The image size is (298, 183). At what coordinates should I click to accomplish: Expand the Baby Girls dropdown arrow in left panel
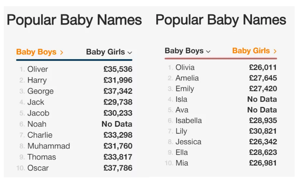[x=130, y=53]
